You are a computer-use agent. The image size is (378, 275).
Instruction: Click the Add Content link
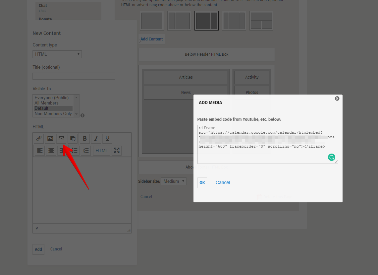coord(152,39)
